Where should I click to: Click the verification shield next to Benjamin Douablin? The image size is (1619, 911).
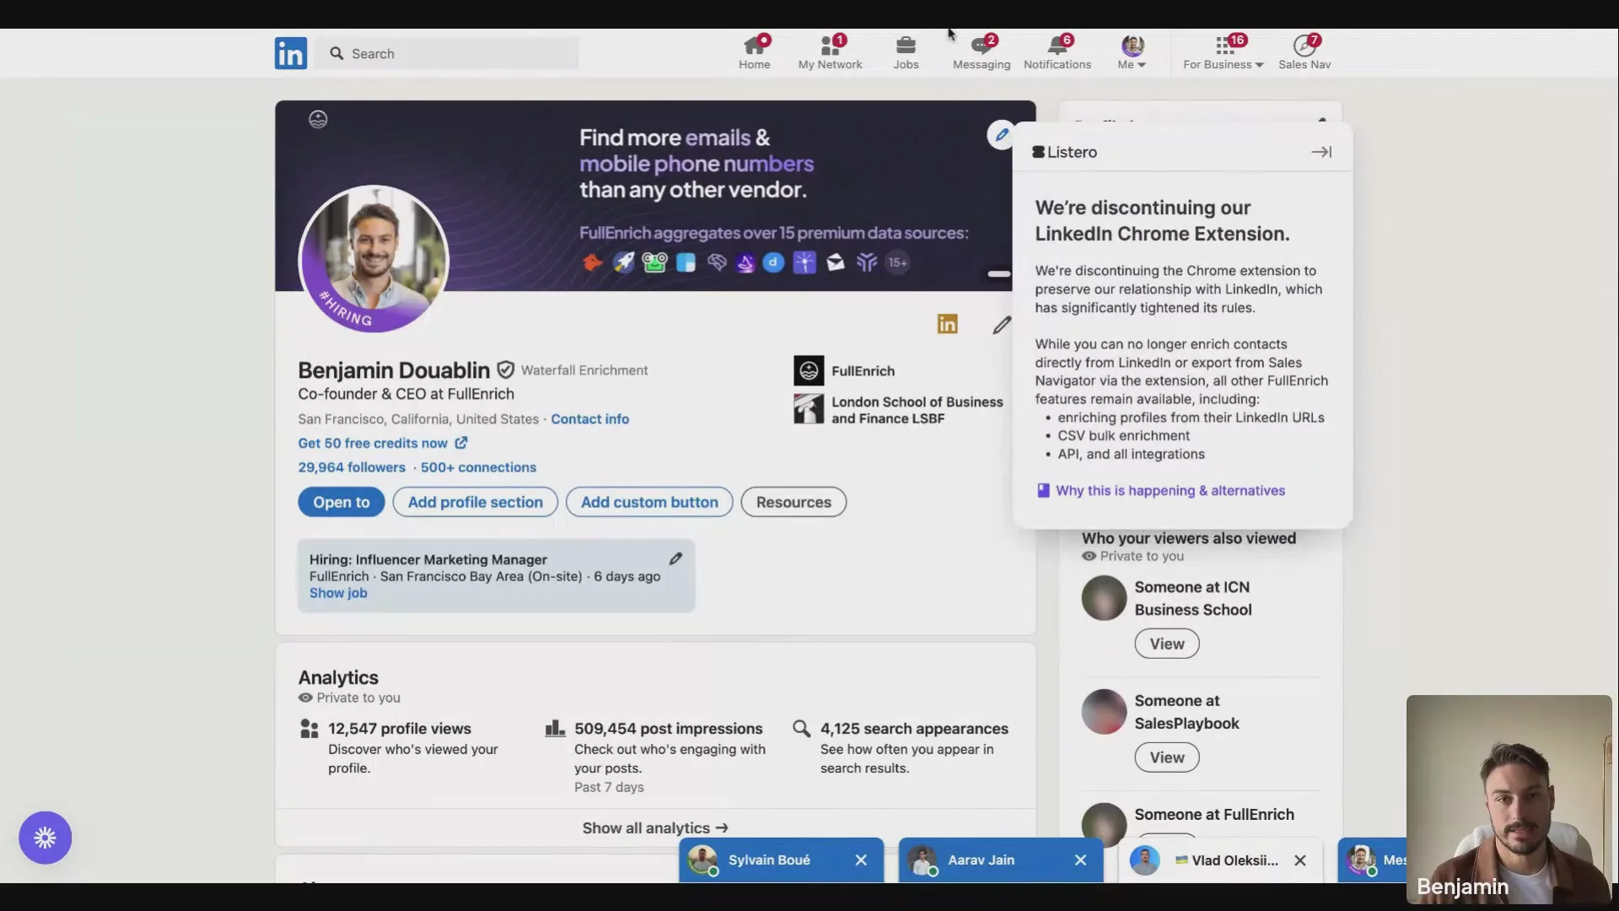pos(506,369)
